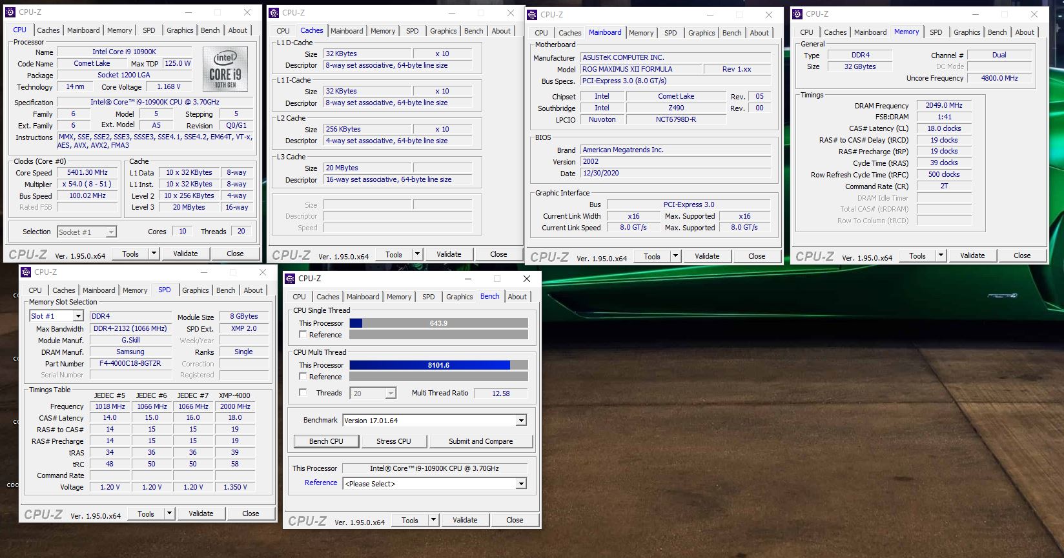Click the L3 Cache size 20 MBytes
The image size is (1064, 558).
pos(366,168)
